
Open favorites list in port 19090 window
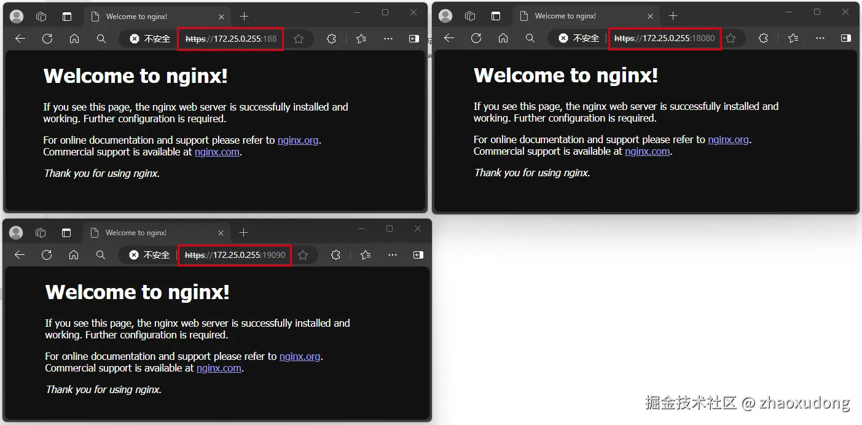click(x=366, y=255)
